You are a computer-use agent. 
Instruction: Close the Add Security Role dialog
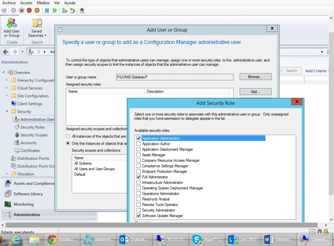point(297,102)
